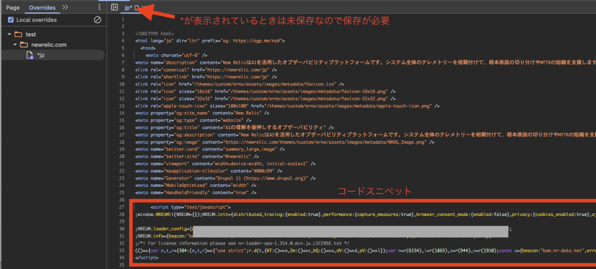The image size is (596, 269).
Task: Click line number 26 in gutter
Action: click(x=122, y=201)
